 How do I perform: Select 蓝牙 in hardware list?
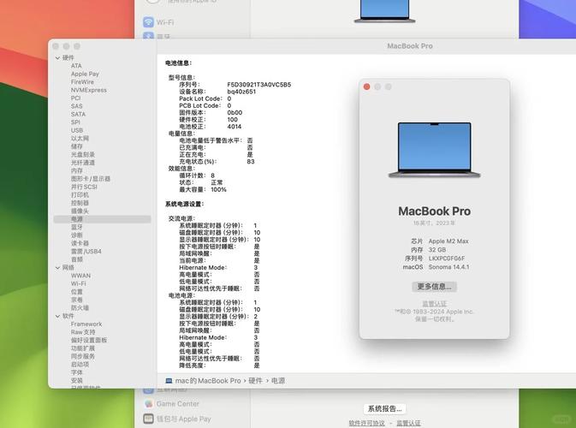(77, 228)
